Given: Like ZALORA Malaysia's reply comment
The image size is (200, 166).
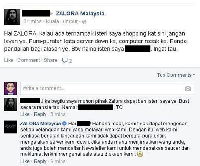Looking at the screenshot, I should pyautogui.click(x=25, y=161).
